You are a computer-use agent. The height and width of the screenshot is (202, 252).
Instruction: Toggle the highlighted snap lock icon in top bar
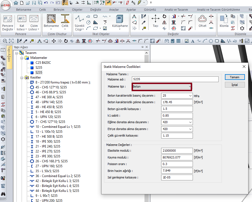(x=108, y=2)
